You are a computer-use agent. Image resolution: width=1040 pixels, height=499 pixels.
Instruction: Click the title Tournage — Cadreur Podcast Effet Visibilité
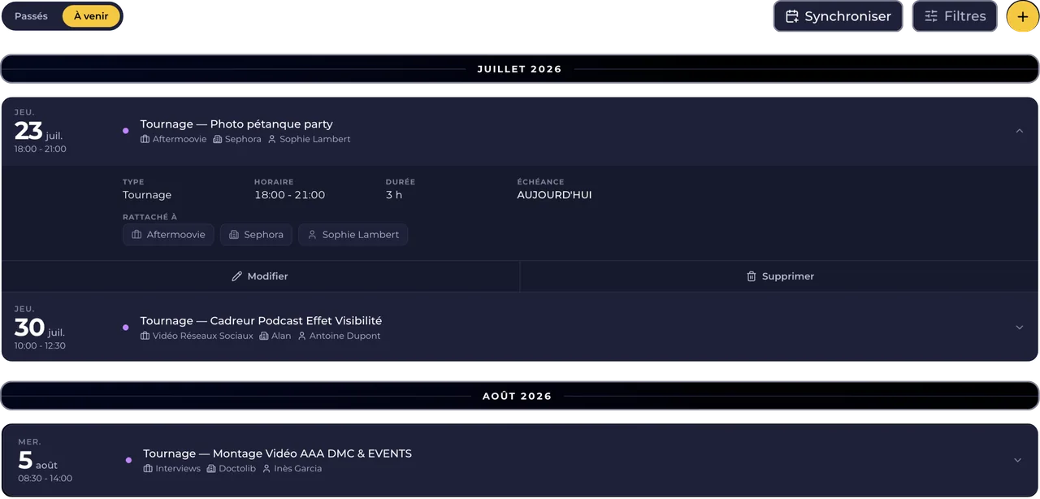261,321
